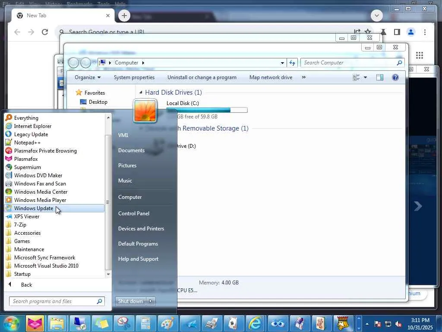Click the Search Computer field
The image size is (442, 332).
pos(352,63)
